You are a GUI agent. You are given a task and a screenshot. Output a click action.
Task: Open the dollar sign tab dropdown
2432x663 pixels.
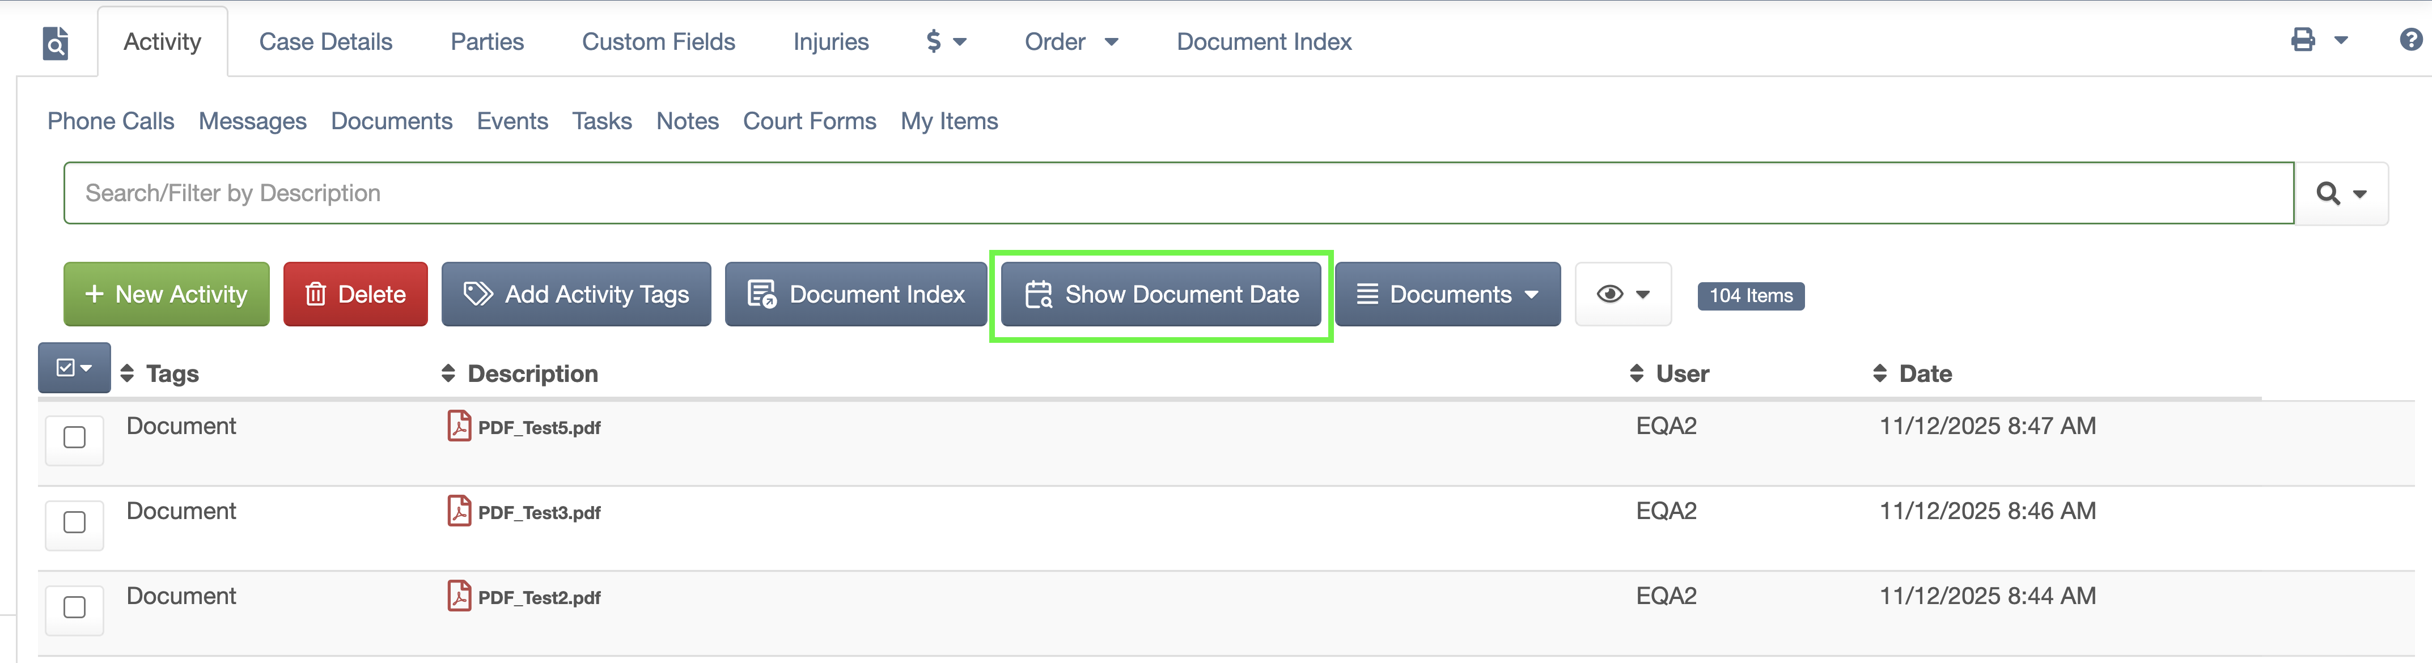point(946,41)
